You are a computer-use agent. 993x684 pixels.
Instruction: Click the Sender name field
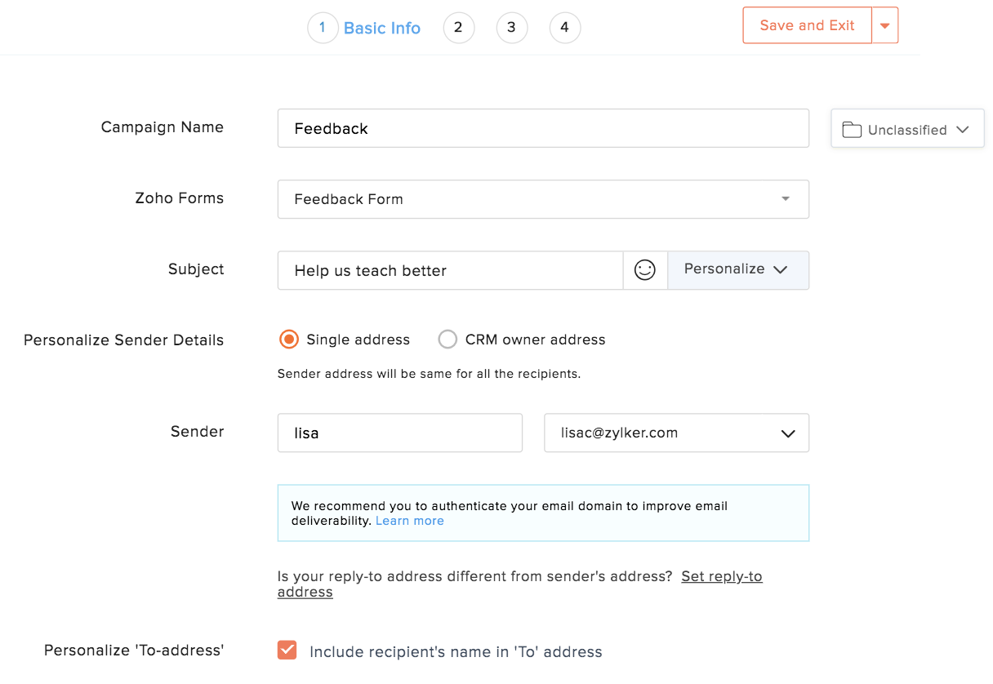[x=399, y=433]
